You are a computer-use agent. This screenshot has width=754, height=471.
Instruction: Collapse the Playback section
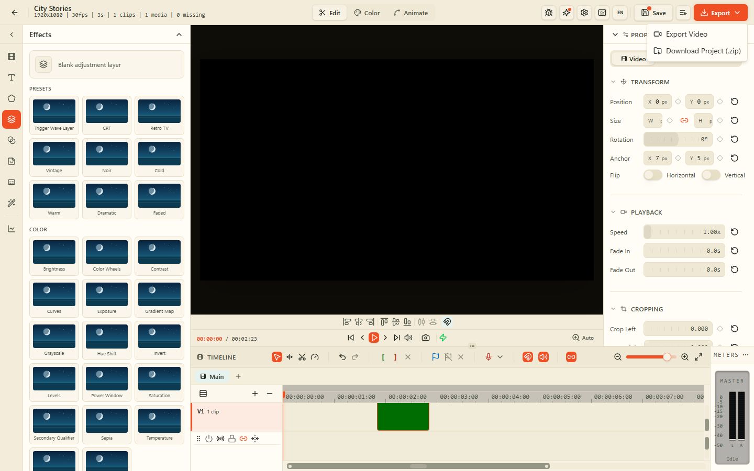click(613, 212)
